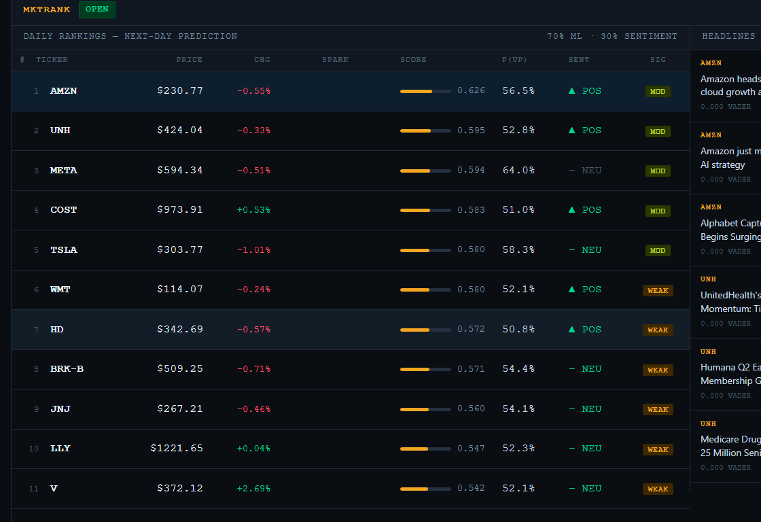
Task: Sort by the CHG column header
Action: point(262,60)
